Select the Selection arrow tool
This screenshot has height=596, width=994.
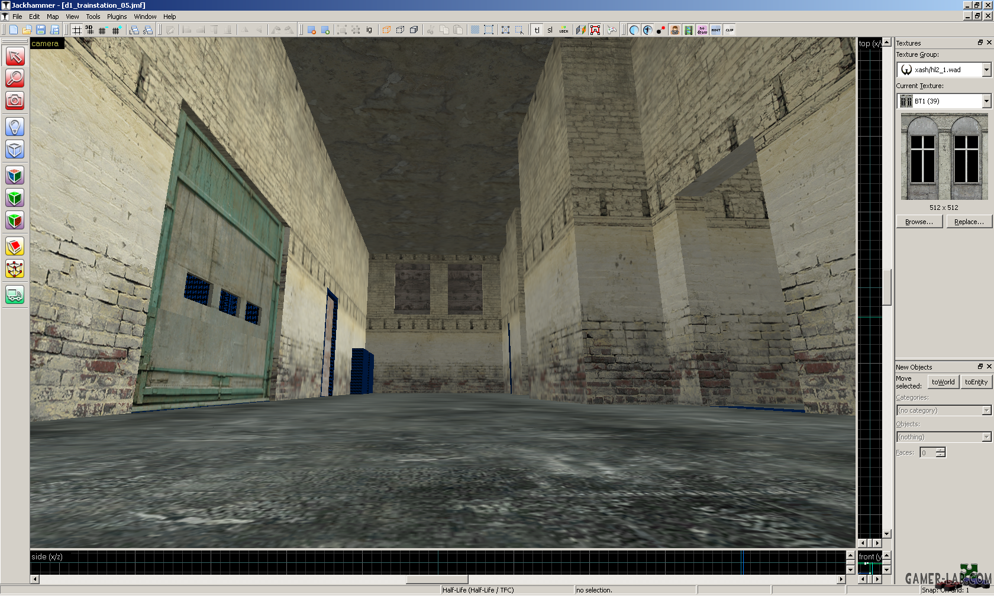[x=15, y=56]
